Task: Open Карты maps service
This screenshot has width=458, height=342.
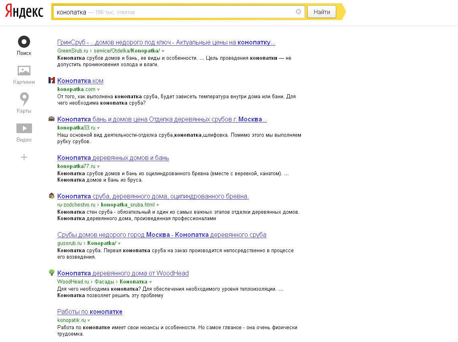Action: tap(24, 103)
